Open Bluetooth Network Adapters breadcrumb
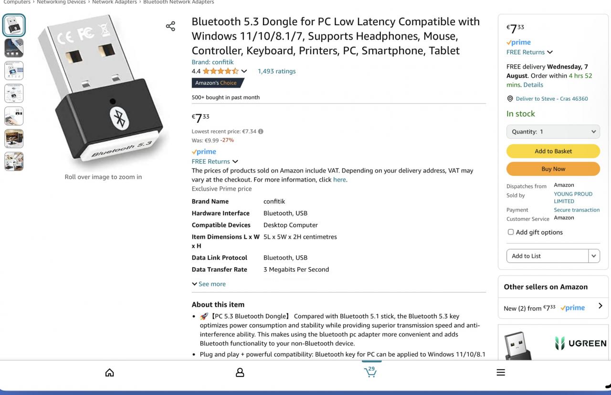 tap(179, 2)
